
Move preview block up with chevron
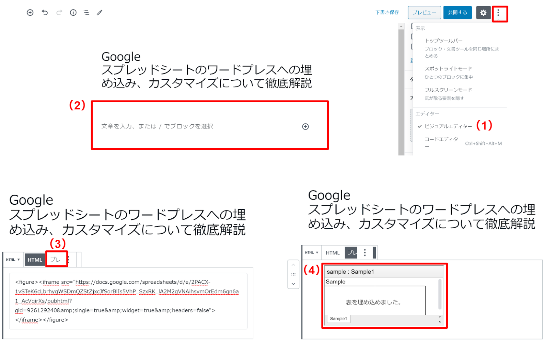coord(293,265)
